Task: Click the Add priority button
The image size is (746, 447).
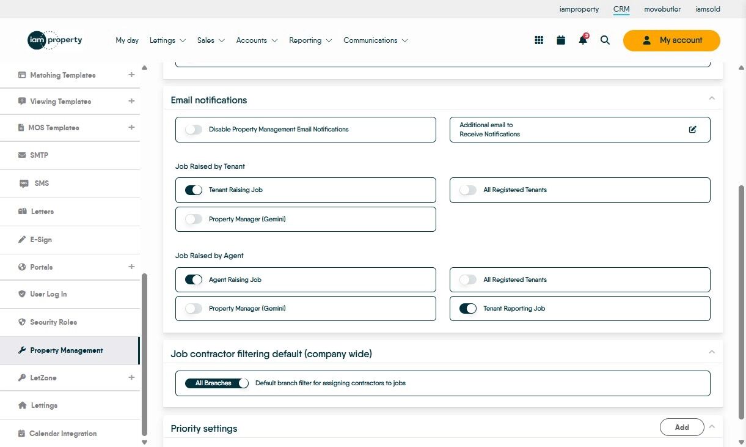Action: (x=682, y=427)
